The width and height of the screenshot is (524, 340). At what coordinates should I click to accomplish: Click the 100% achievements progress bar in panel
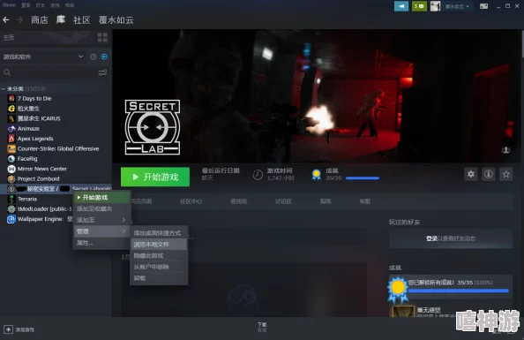point(459,291)
